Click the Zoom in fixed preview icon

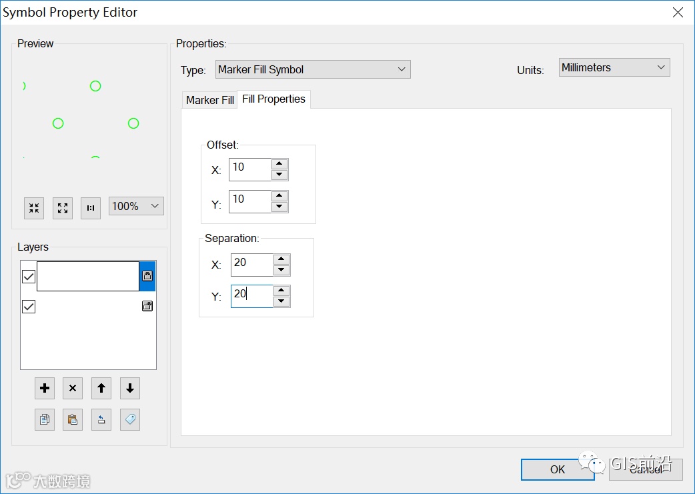(63, 208)
